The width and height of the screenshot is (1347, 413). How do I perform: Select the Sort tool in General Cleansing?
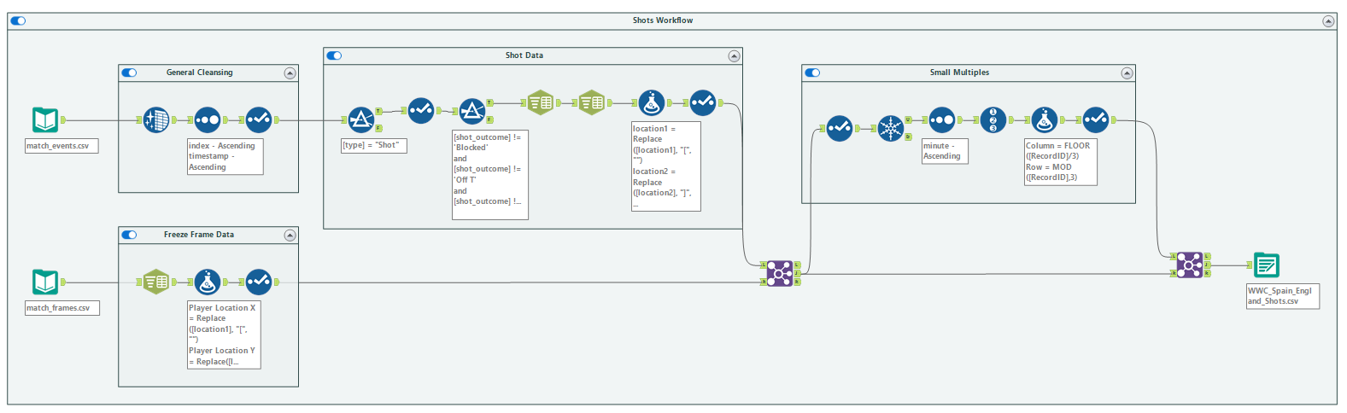pos(208,120)
